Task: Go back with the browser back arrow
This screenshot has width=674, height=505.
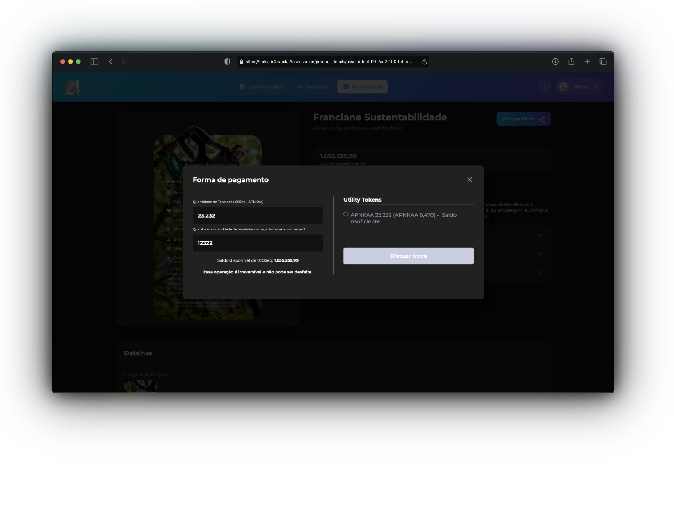Action: pyautogui.click(x=111, y=62)
